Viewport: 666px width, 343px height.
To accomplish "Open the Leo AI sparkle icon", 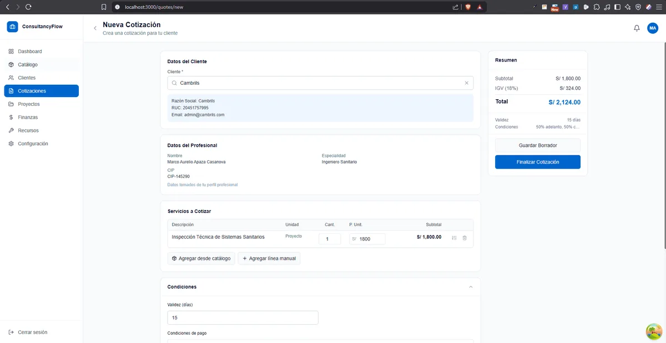I will (628, 7).
